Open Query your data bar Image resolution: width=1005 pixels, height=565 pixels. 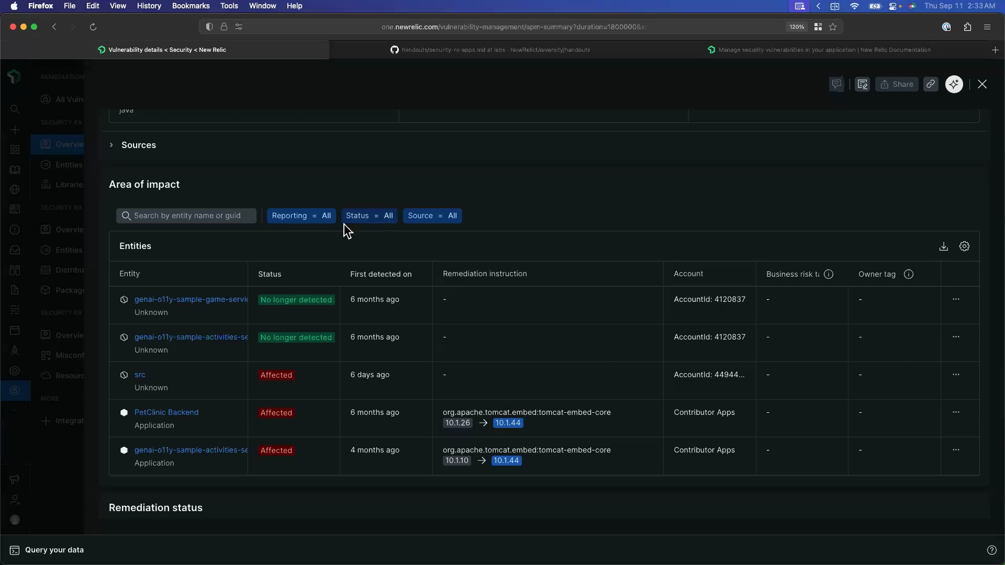tap(47, 550)
